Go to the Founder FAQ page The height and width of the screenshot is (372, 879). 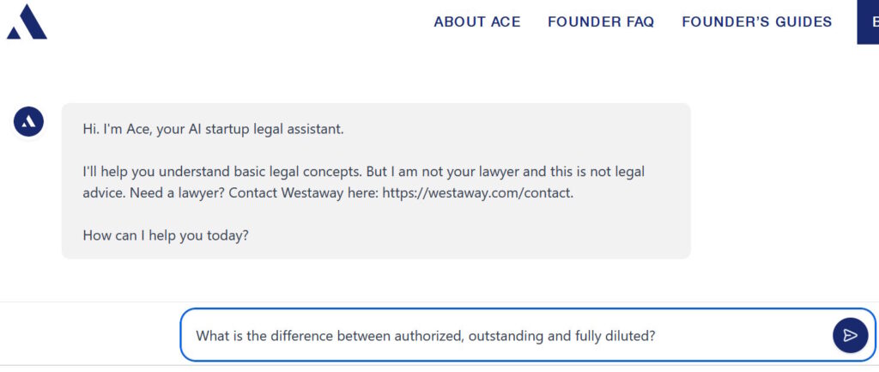click(x=601, y=22)
